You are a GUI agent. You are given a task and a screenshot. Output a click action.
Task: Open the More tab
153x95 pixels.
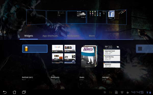92,36
